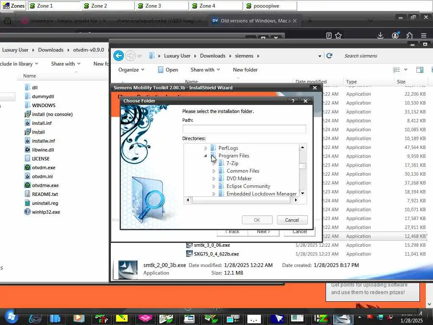Open browser extensions puzzle icon

click(x=409, y=36)
